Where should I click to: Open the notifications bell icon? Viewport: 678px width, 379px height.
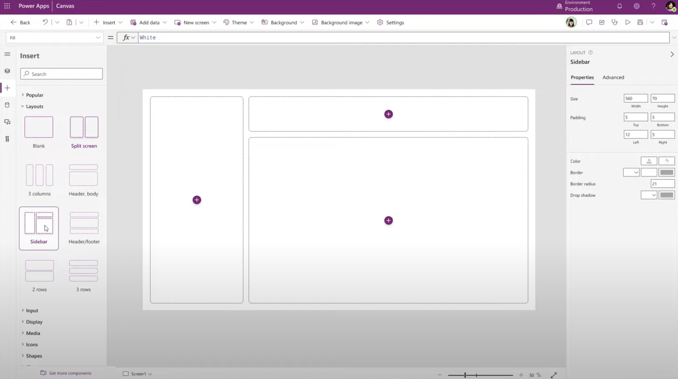click(619, 6)
